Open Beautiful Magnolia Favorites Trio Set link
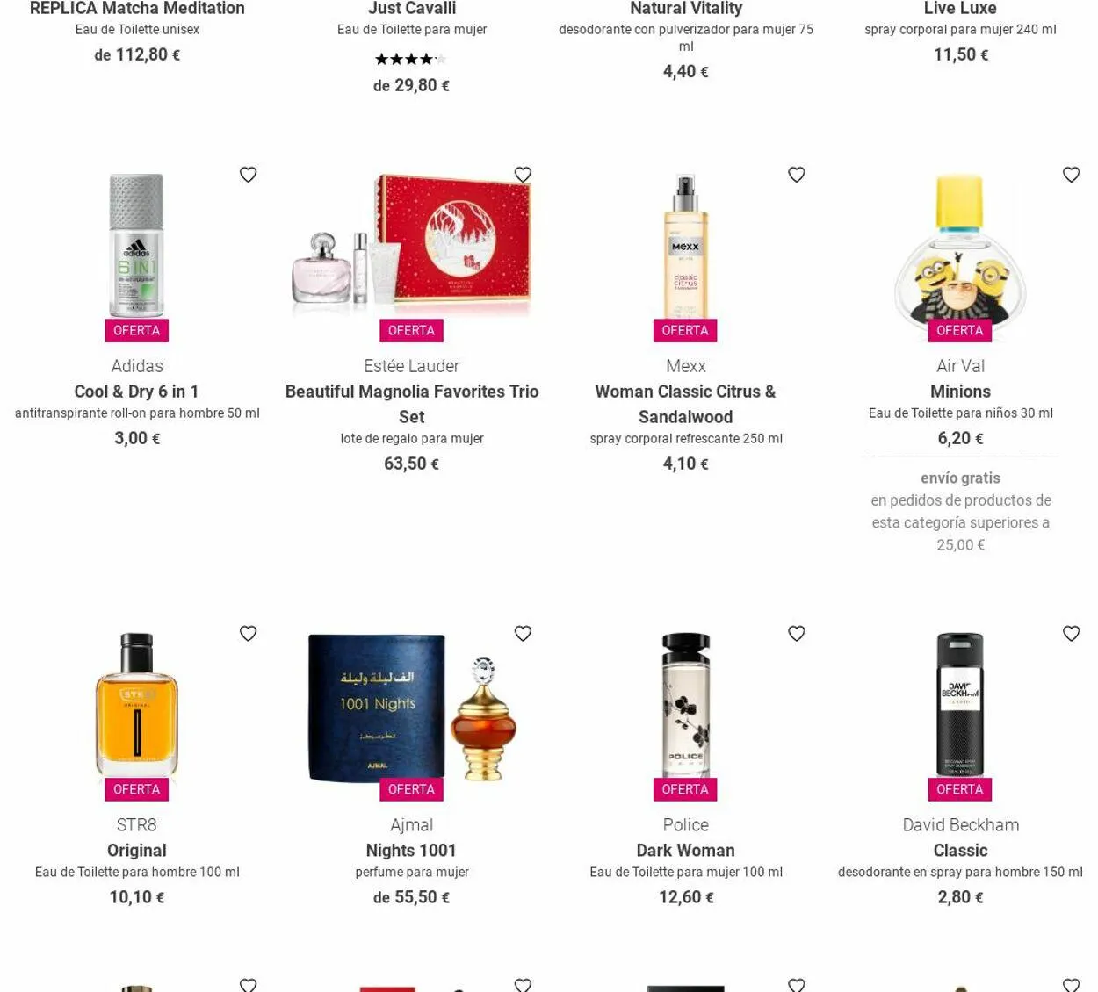1098x992 pixels. (x=412, y=404)
